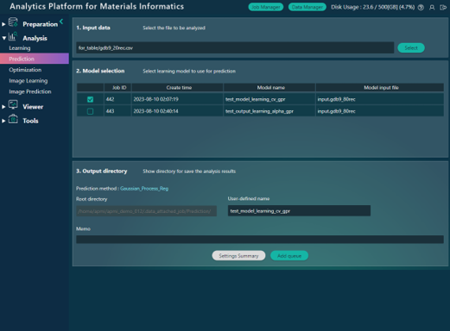Viewport: 450px width, 331px height.
Task: Select the Prediction menu item
Action: [35, 59]
